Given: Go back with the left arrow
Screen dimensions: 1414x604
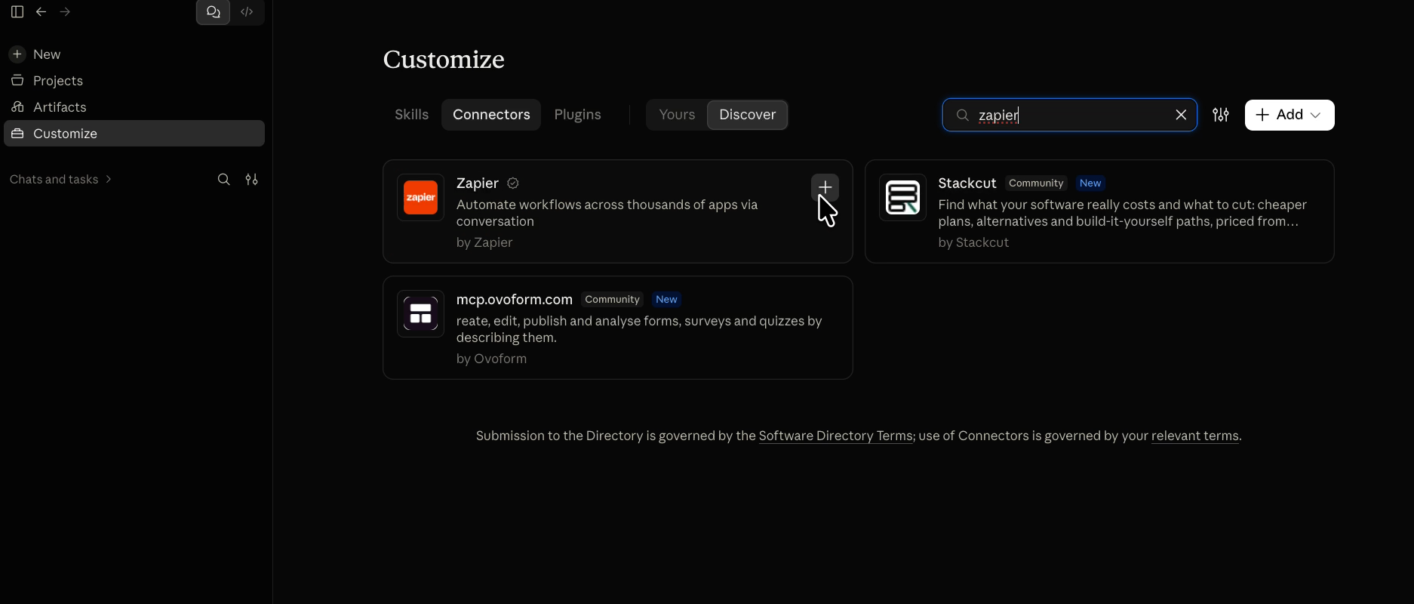Looking at the screenshot, I should click(x=41, y=12).
